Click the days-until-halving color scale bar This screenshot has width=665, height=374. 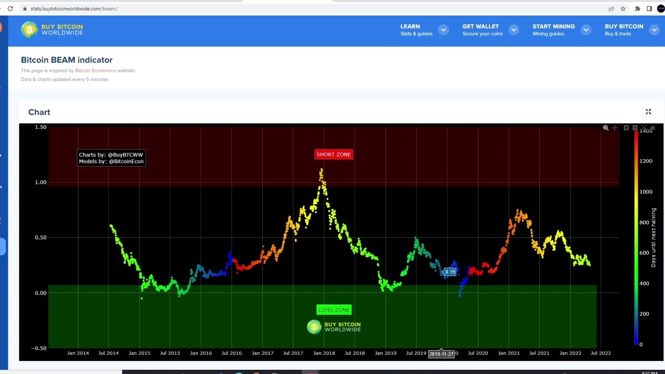636,237
